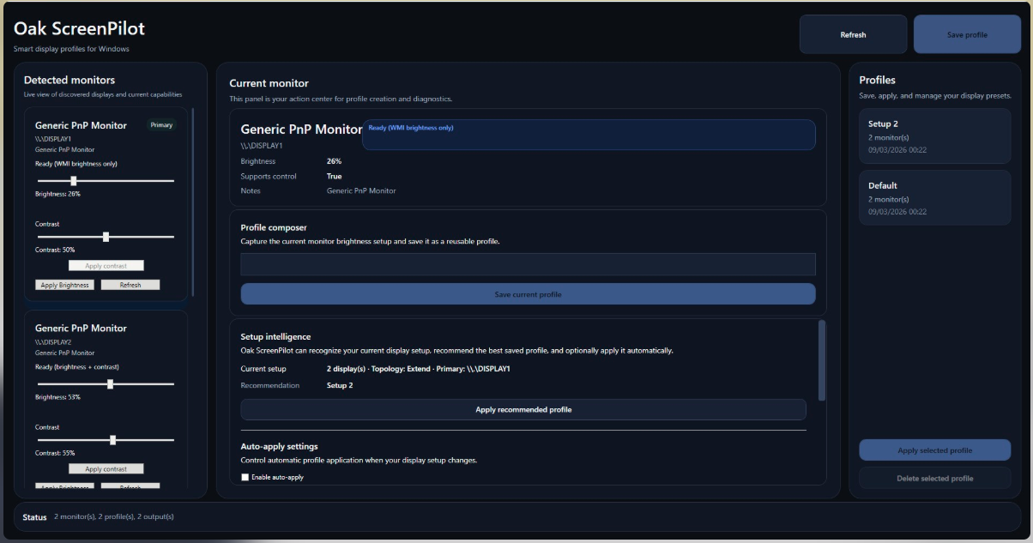The width and height of the screenshot is (1033, 543).
Task: Click Apply contrast under DISPLAY1
Action: (x=106, y=266)
